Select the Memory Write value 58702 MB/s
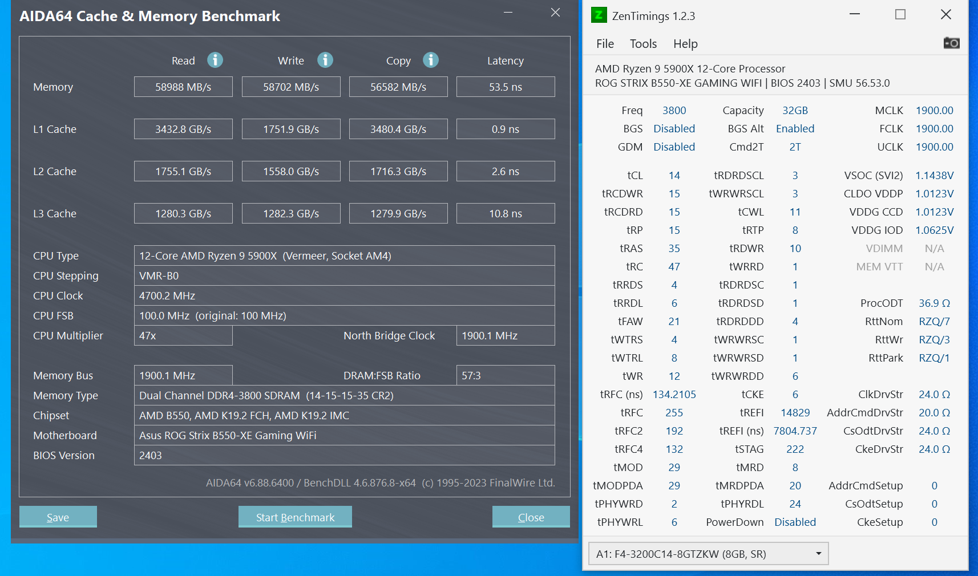The image size is (978, 576). [x=291, y=87]
